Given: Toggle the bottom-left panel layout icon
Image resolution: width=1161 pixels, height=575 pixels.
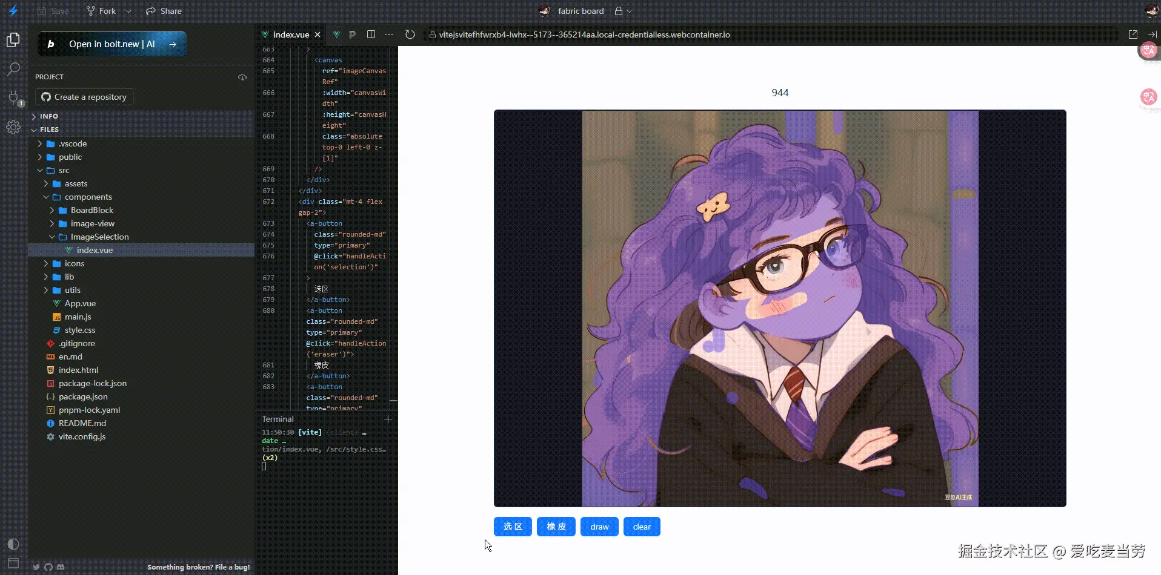Looking at the screenshot, I should [13, 563].
